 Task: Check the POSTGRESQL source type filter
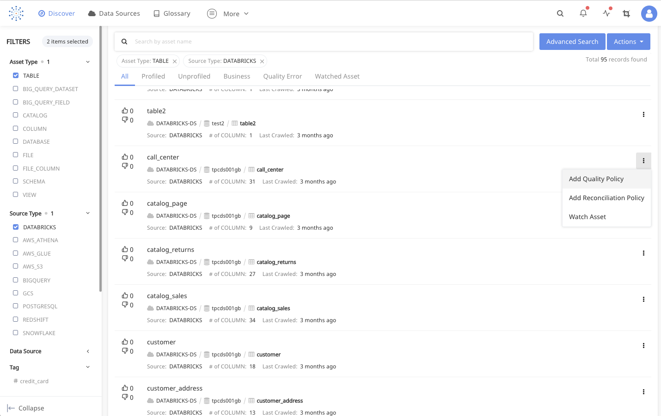click(x=16, y=306)
